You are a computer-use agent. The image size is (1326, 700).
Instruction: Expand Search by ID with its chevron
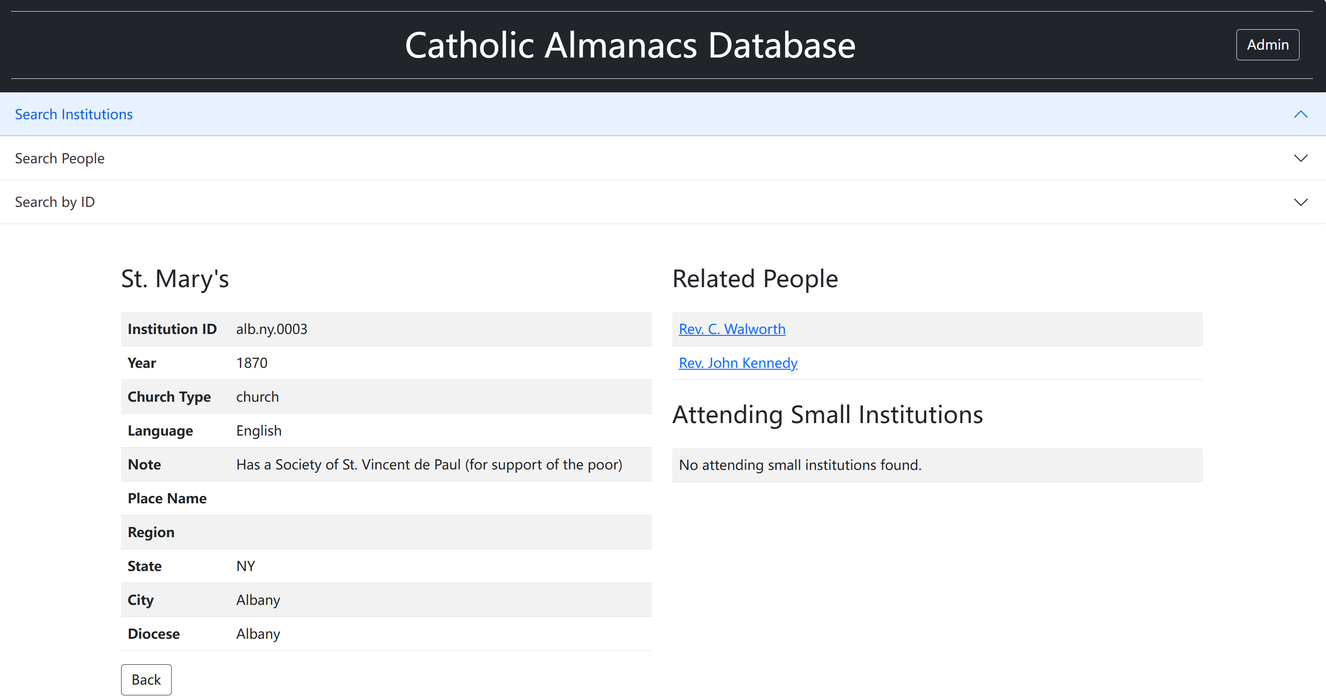tap(1300, 202)
